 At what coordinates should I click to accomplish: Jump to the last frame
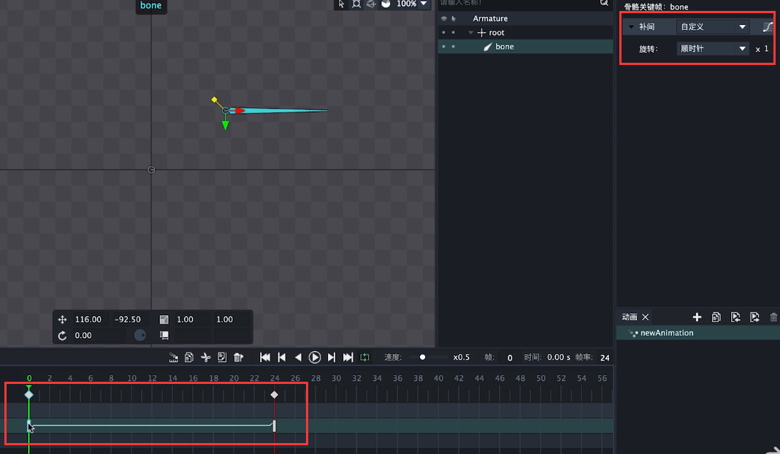click(x=348, y=357)
